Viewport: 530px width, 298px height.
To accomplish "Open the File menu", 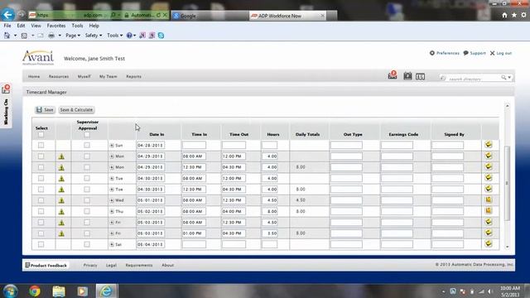I will click(7, 26).
